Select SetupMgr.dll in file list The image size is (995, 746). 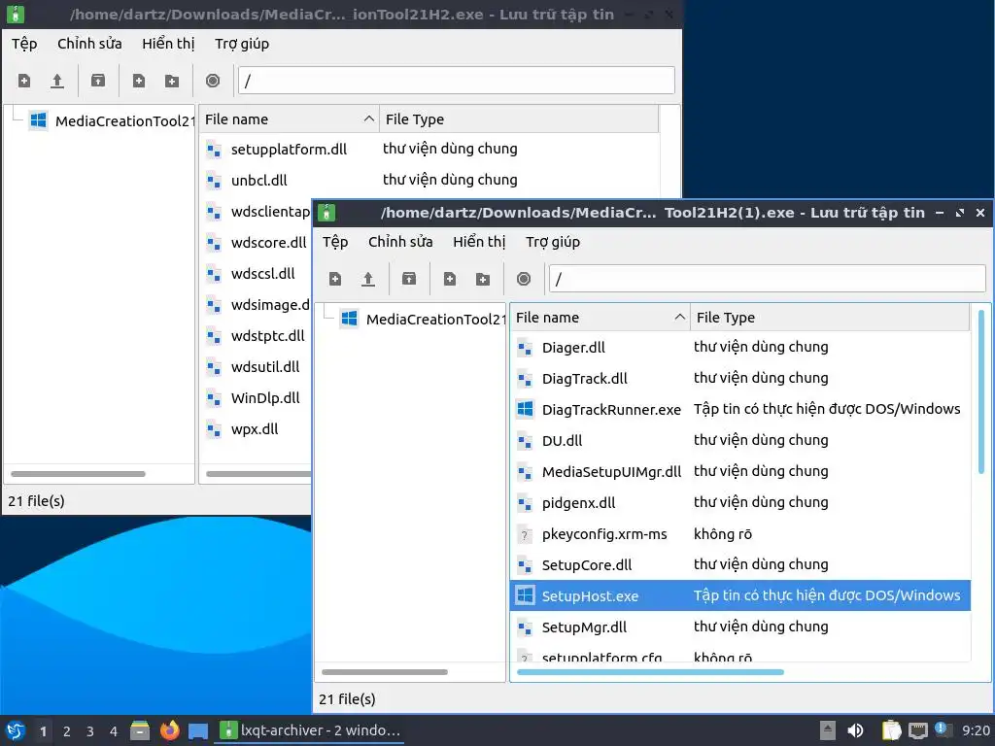point(740,627)
